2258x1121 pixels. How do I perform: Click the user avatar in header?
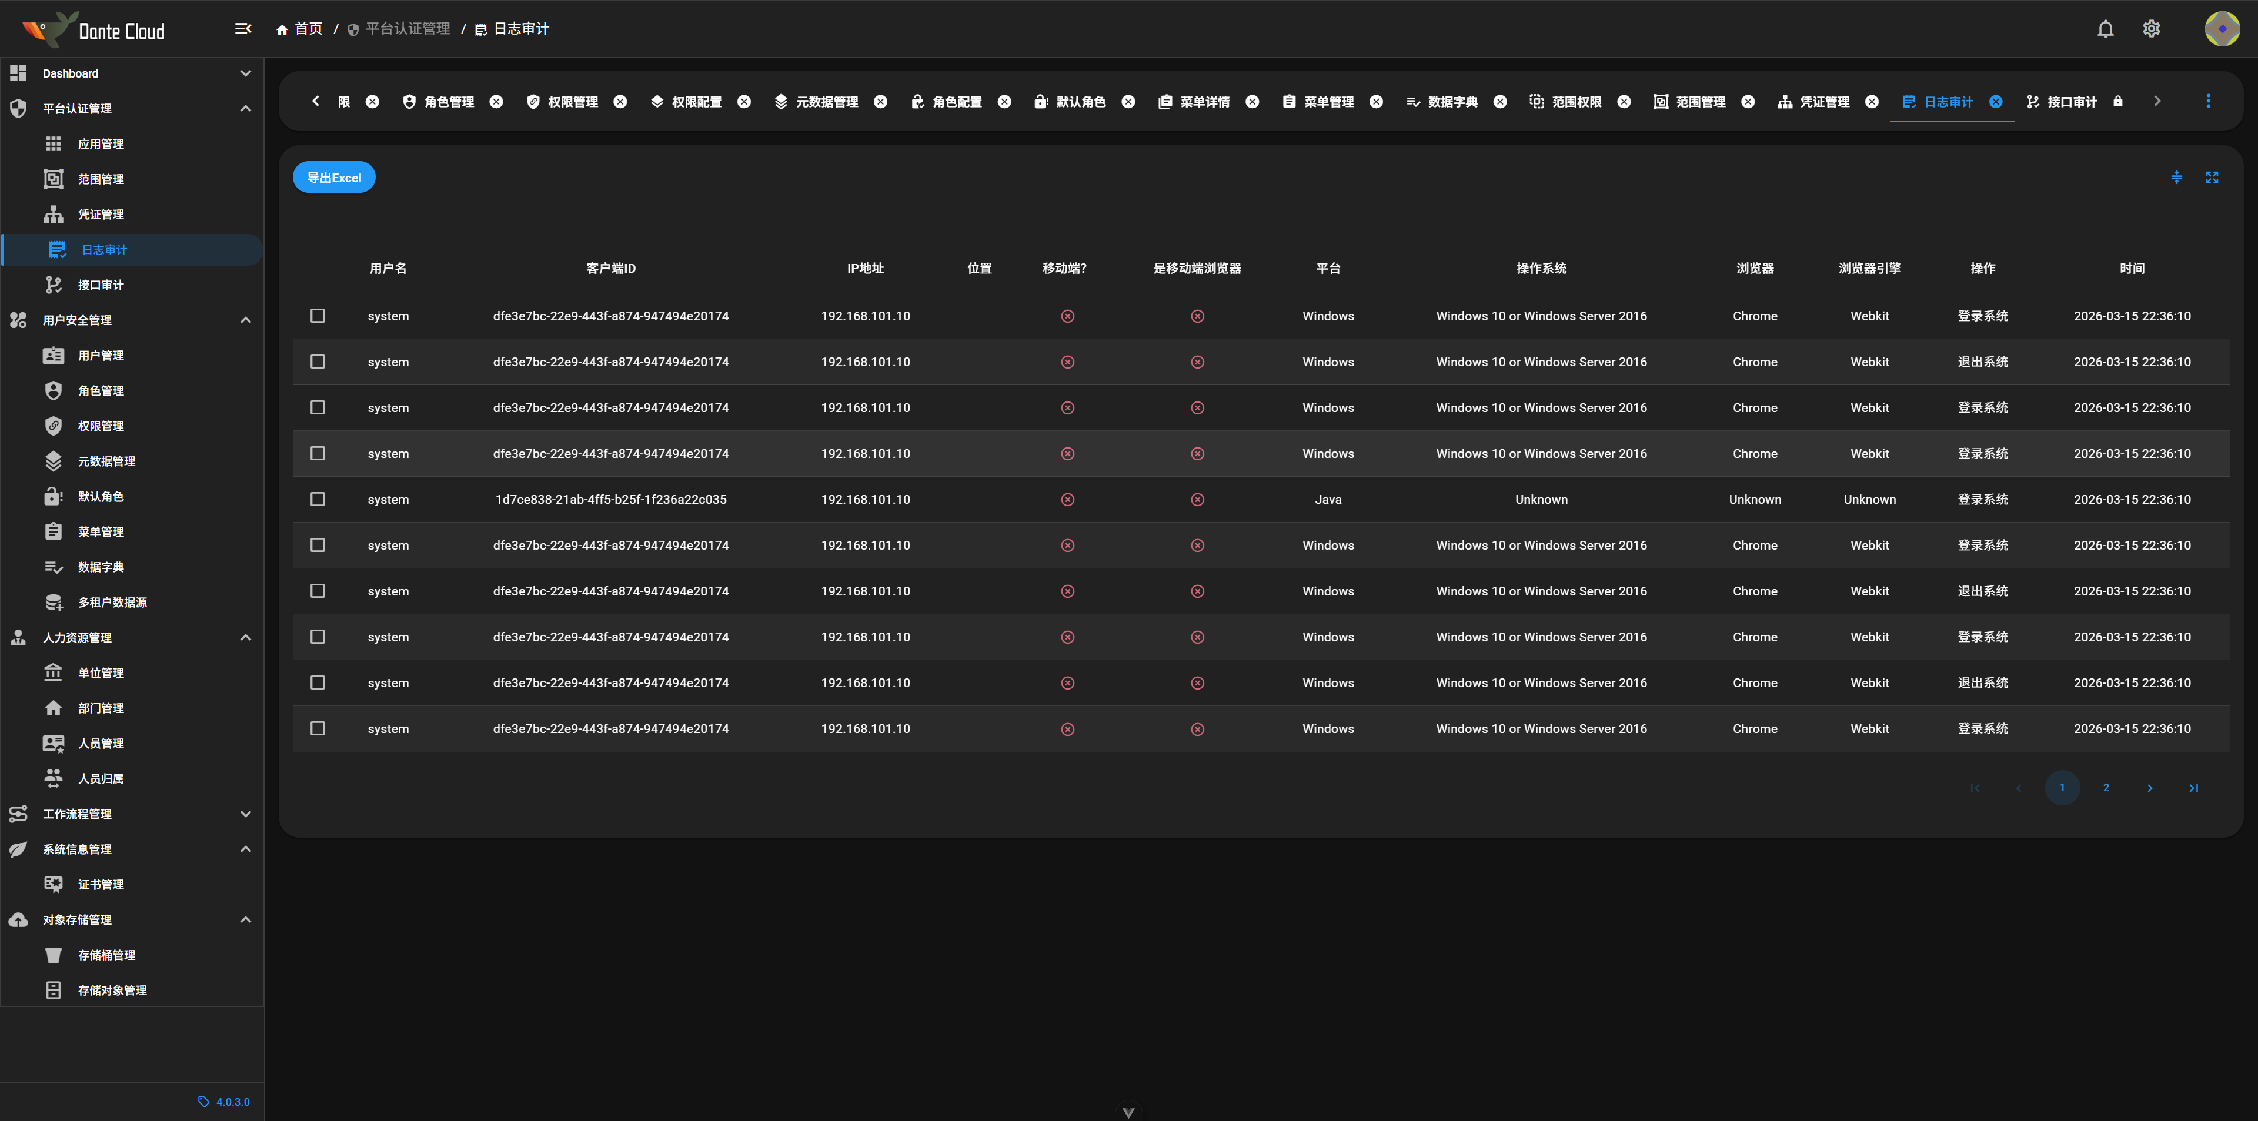tap(2221, 29)
